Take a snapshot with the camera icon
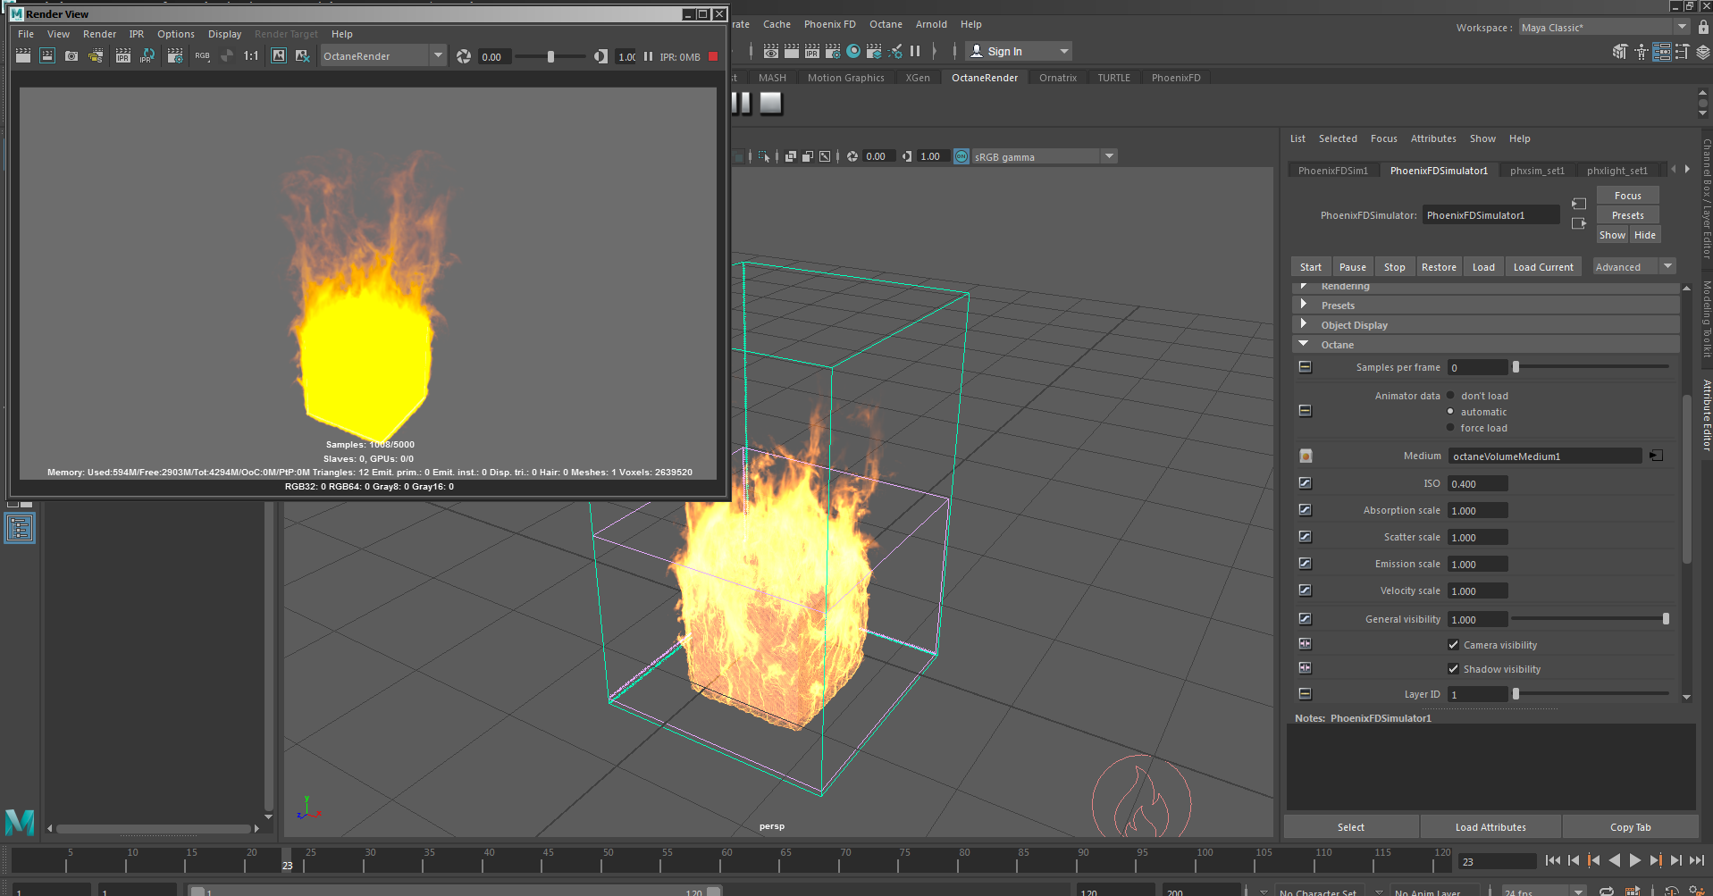This screenshot has width=1713, height=896. 71,56
